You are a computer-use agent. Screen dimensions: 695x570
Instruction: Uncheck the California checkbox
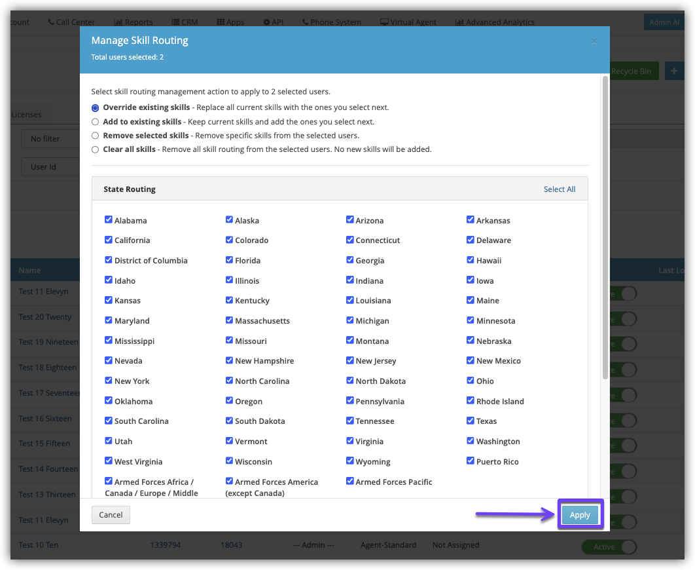pos(108,240)
